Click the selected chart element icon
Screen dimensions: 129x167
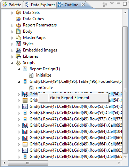(25, 94)
